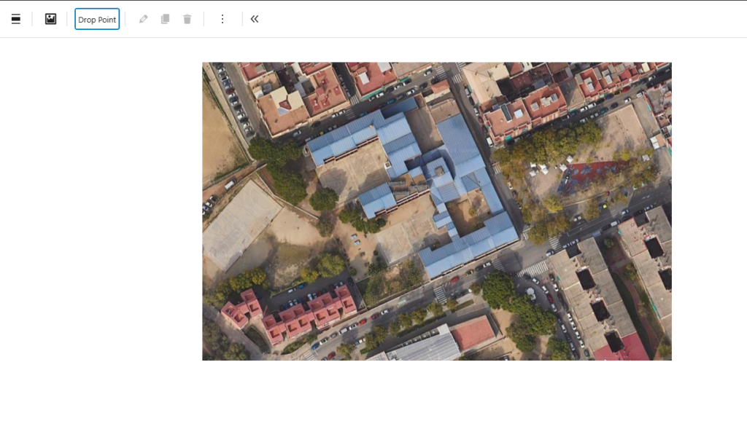Activate the Drop Point button
Viewport: 747px width, 421px height.
pos(97,19)
